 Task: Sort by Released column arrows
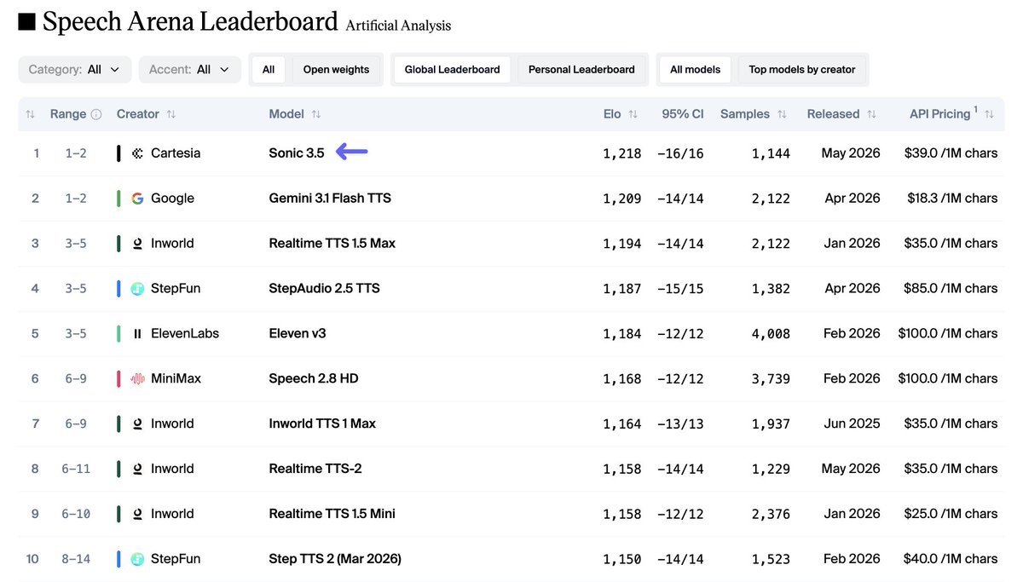tap(871, 114)
